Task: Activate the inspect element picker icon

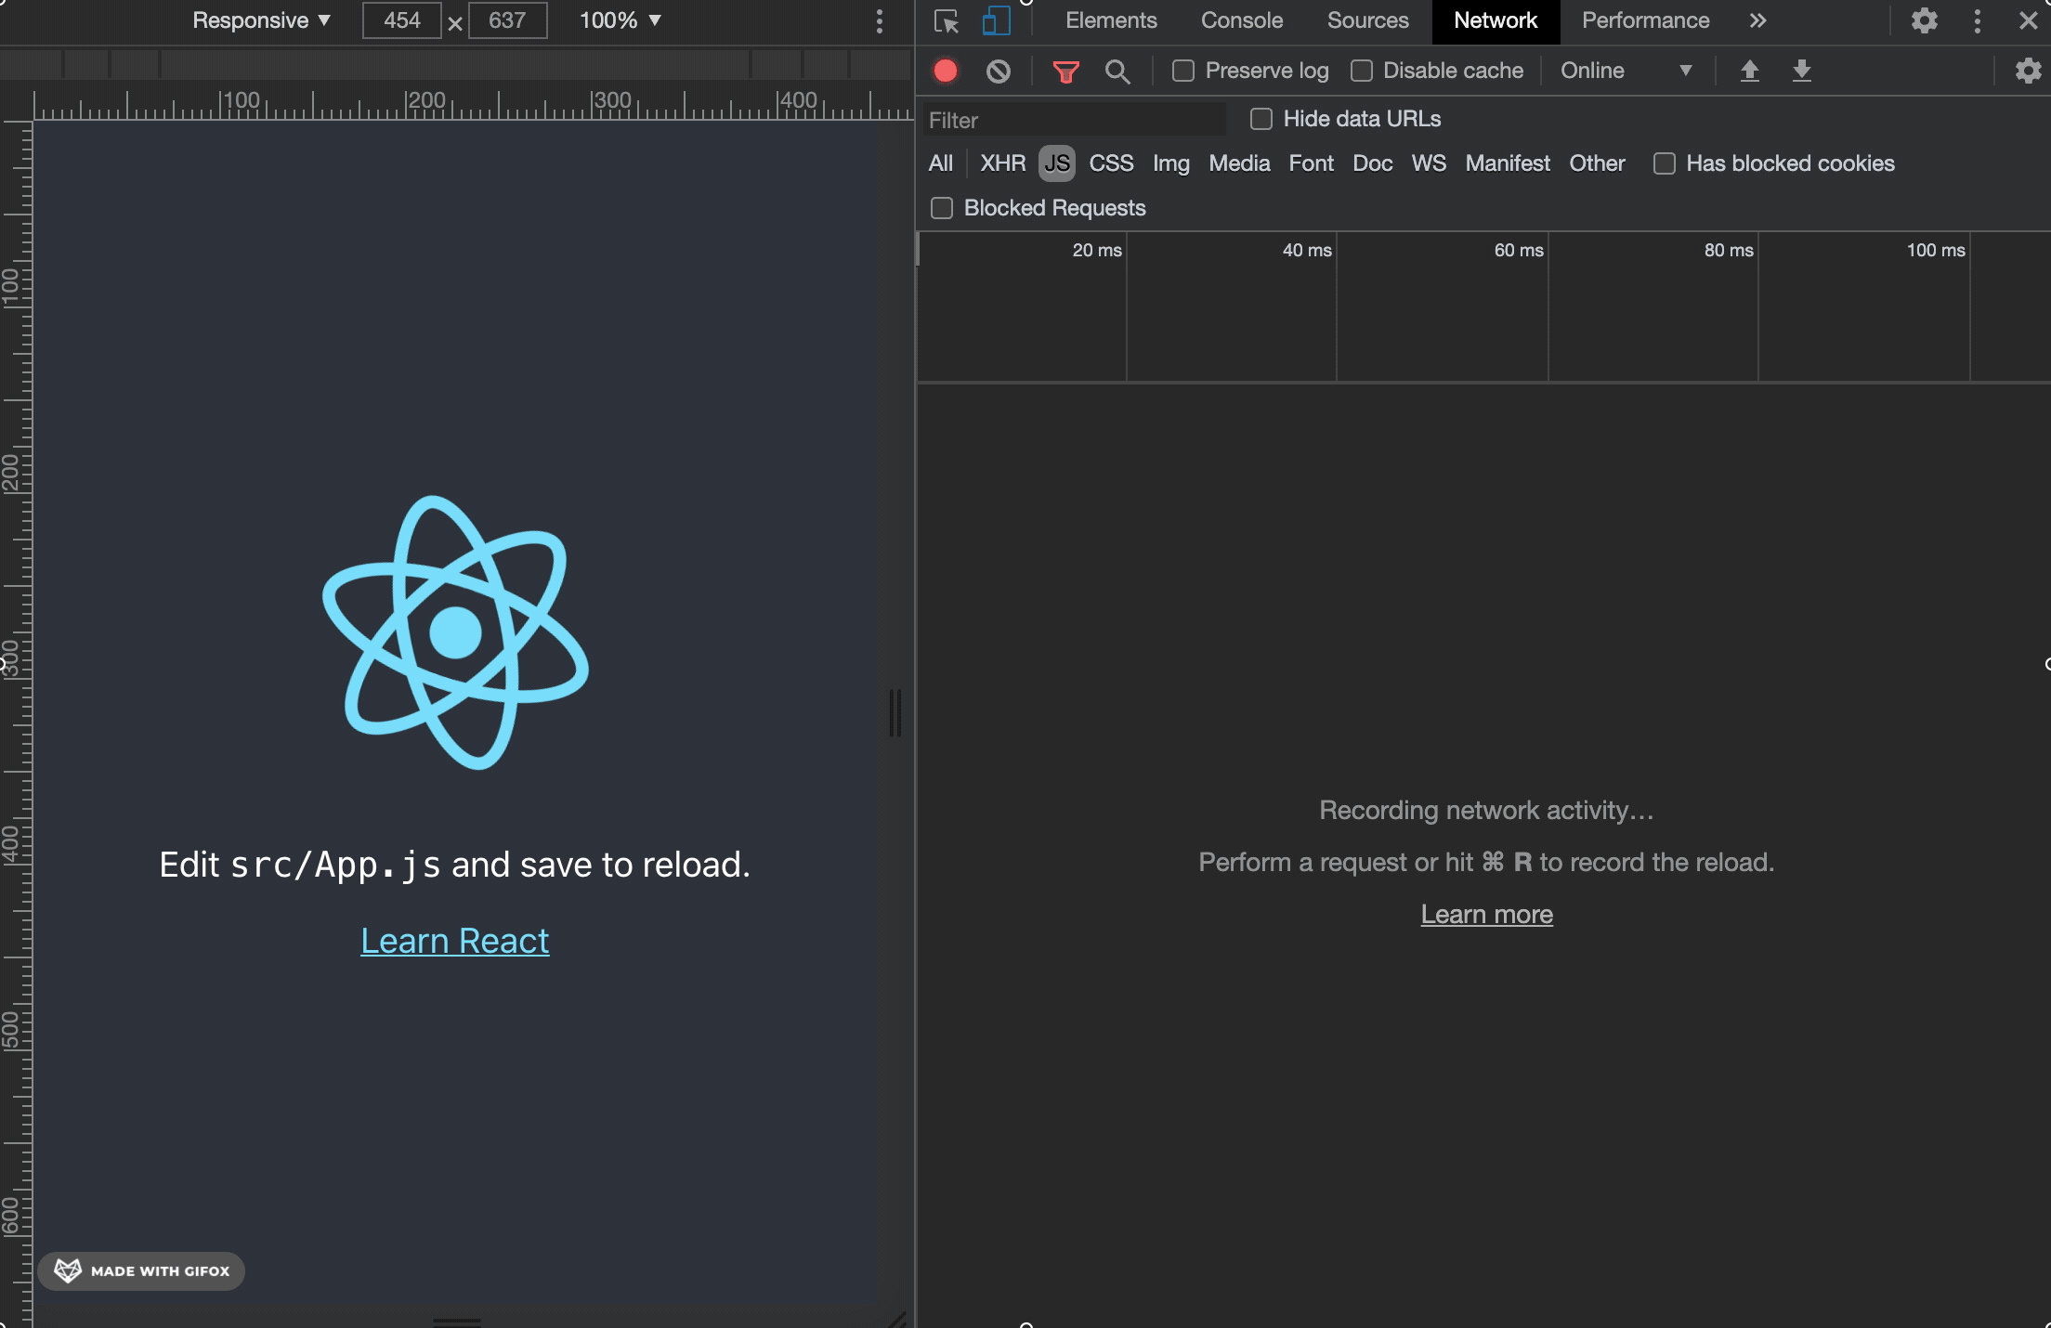Action: (x=946, y=20)
